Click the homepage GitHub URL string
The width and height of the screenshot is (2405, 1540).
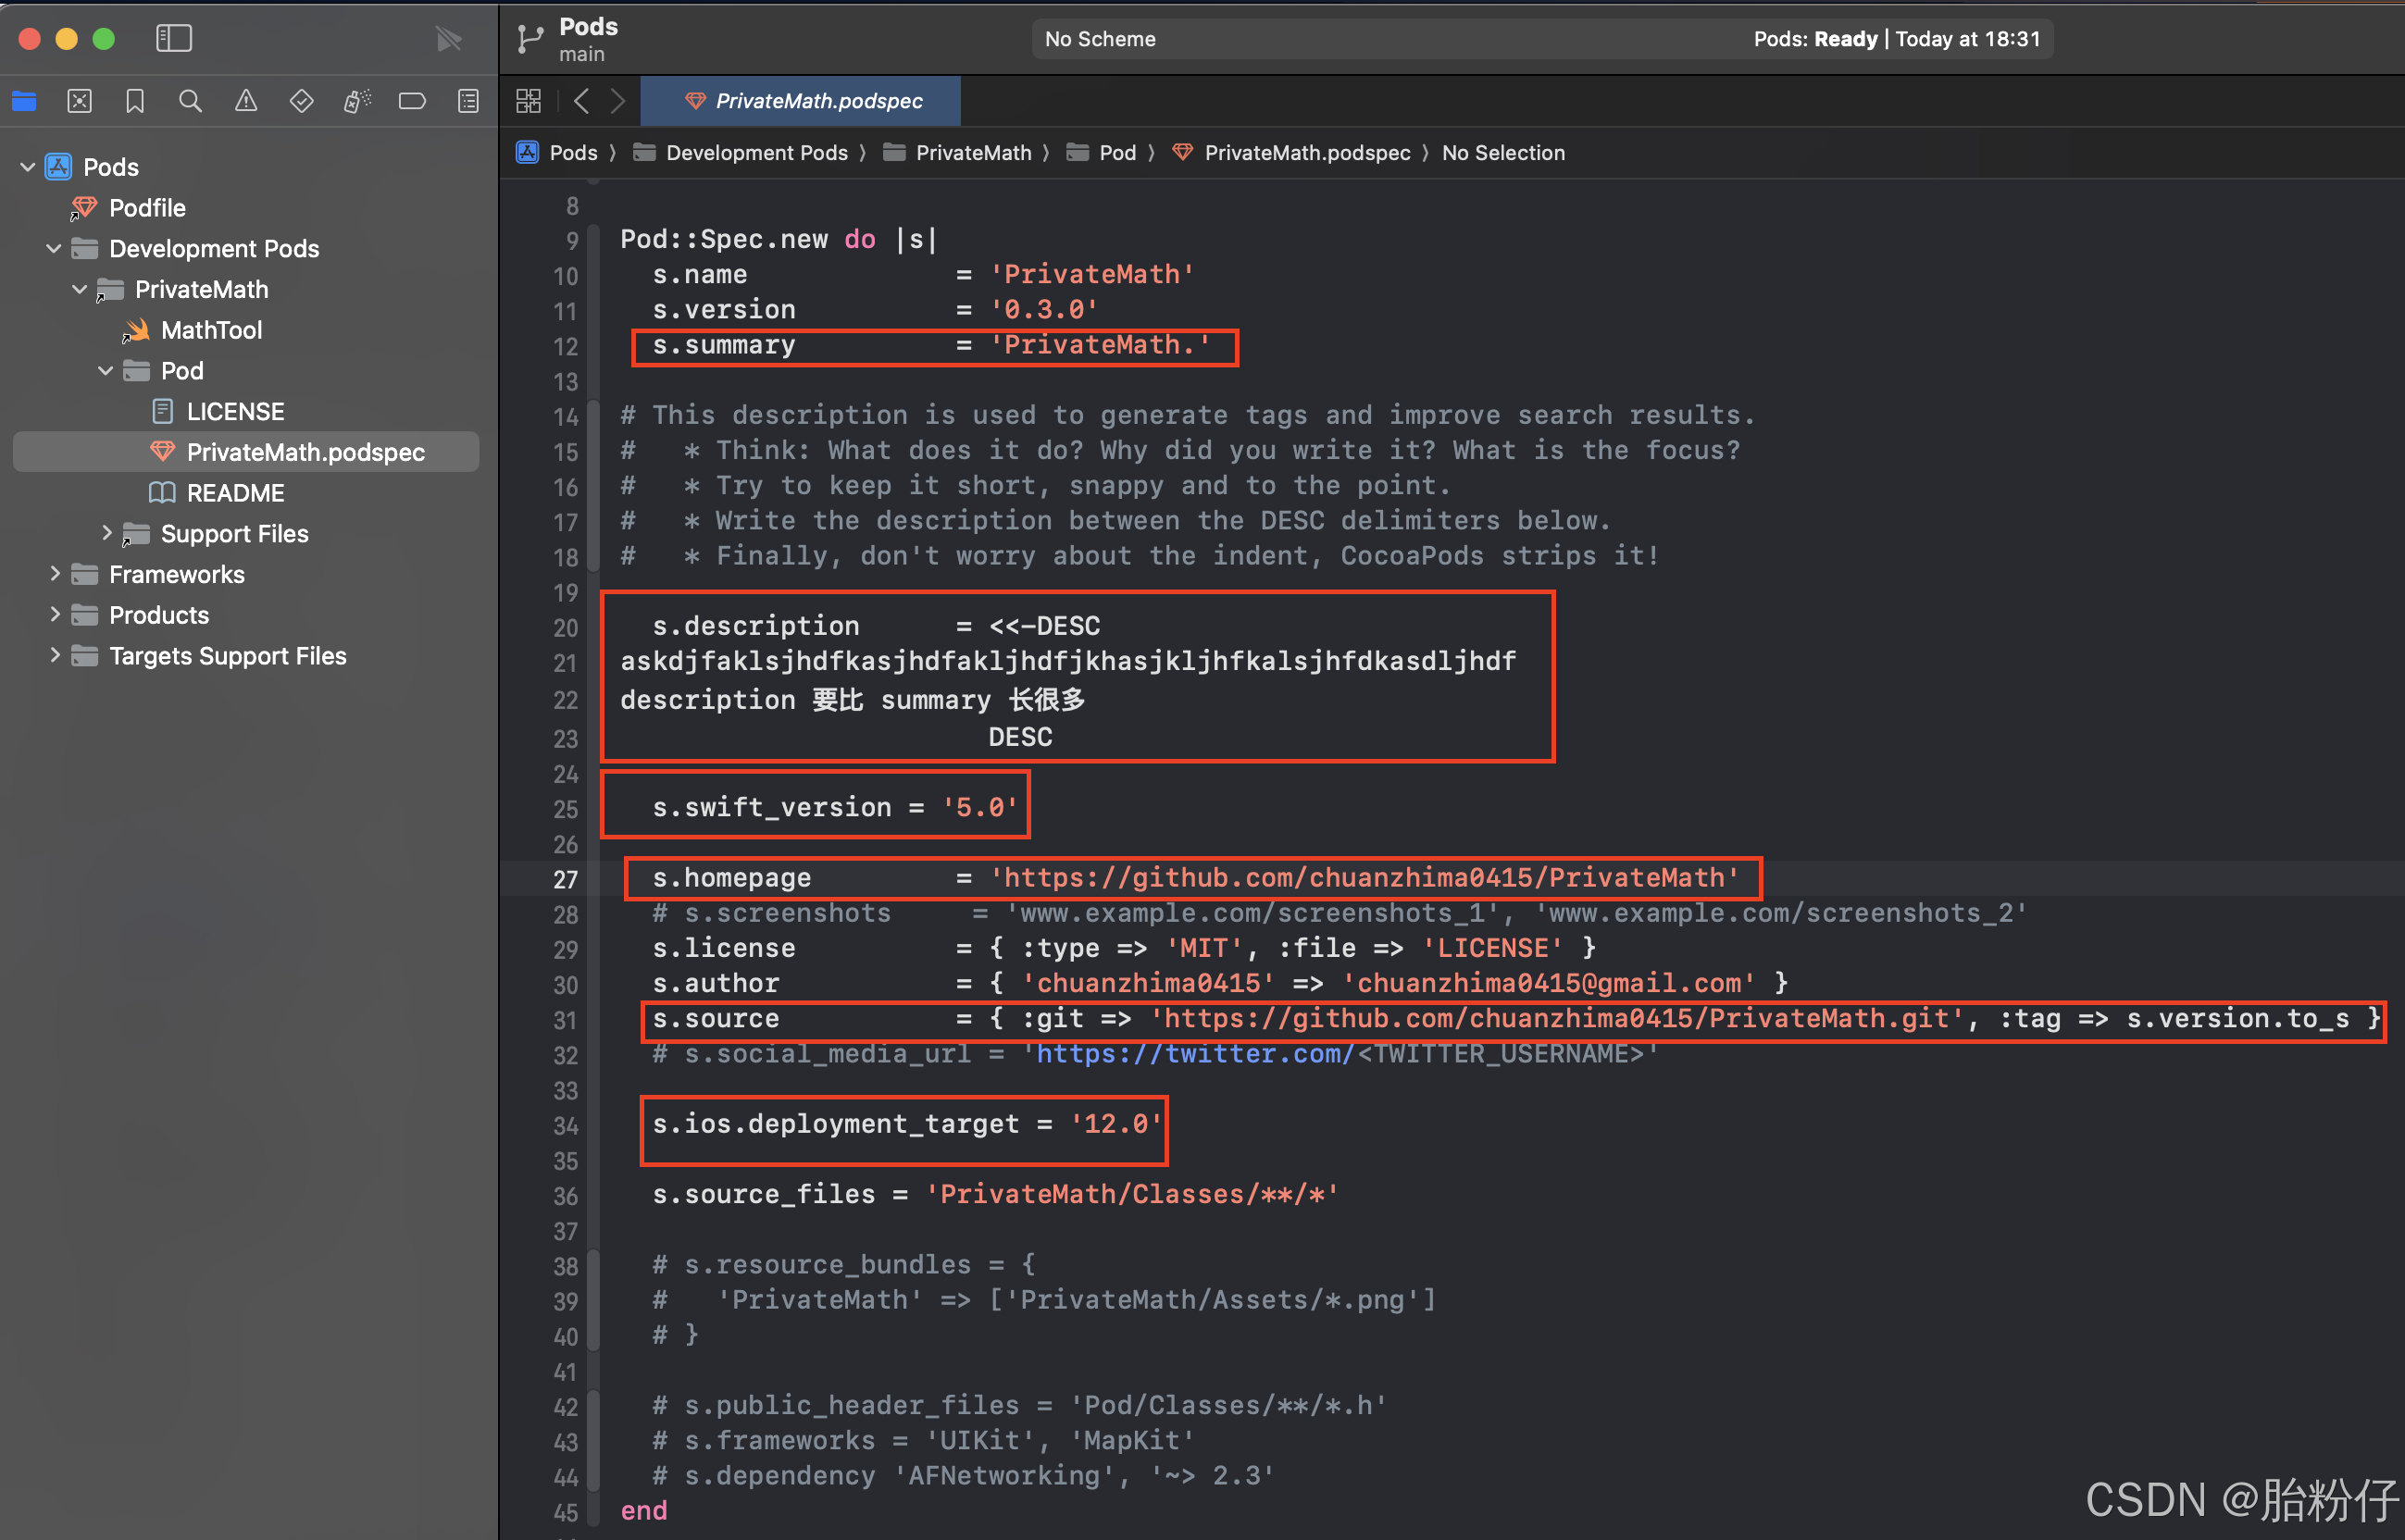[1364, 878]
